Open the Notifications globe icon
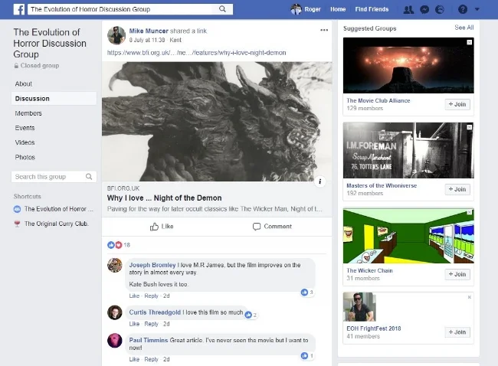Image resolution: width=498 pixels, height=366 pixels. point(440,9)
